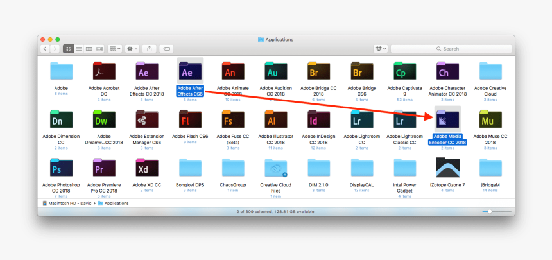Image resolution: width=552 pixels, height=260 pixels.
Task: Select the ChaosGroup folder
Action: coord(233,168)
